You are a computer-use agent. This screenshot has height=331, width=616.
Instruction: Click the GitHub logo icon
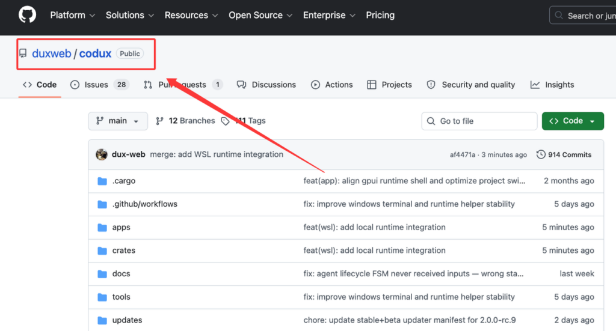tap(28, 15)
